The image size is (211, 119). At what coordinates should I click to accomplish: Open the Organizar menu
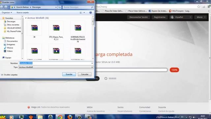coord(7,13)
